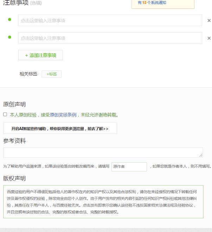Click the first green bullet marker

[x=9, y=20]
